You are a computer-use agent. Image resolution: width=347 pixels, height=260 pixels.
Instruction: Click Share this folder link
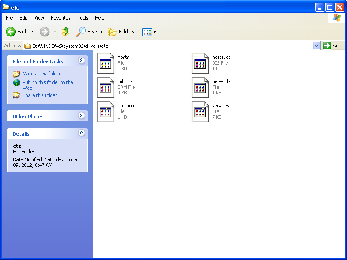[x=39, y=95]
